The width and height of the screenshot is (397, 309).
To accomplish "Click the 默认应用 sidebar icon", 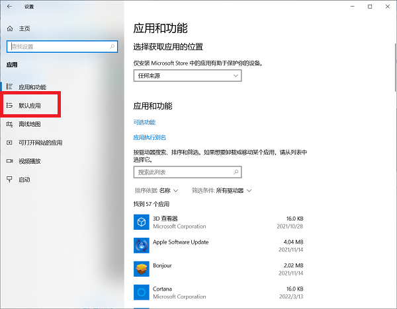I will tap(9, 105).
